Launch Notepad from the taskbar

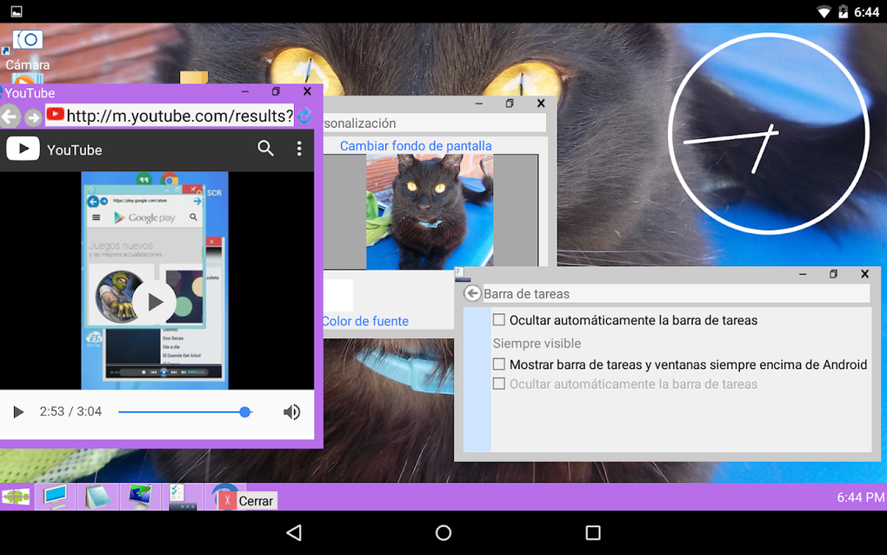tap(97, 496)
